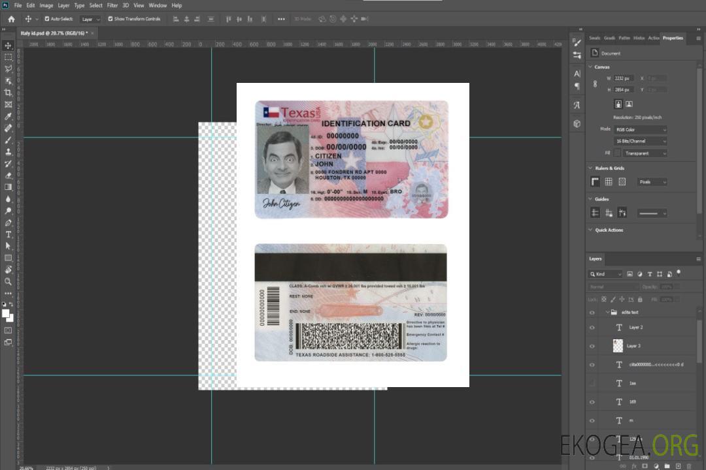Set canvas to landscape orientation
Image resolution: width=706 pixels, height=470 pixels.
tap(629, 104)
